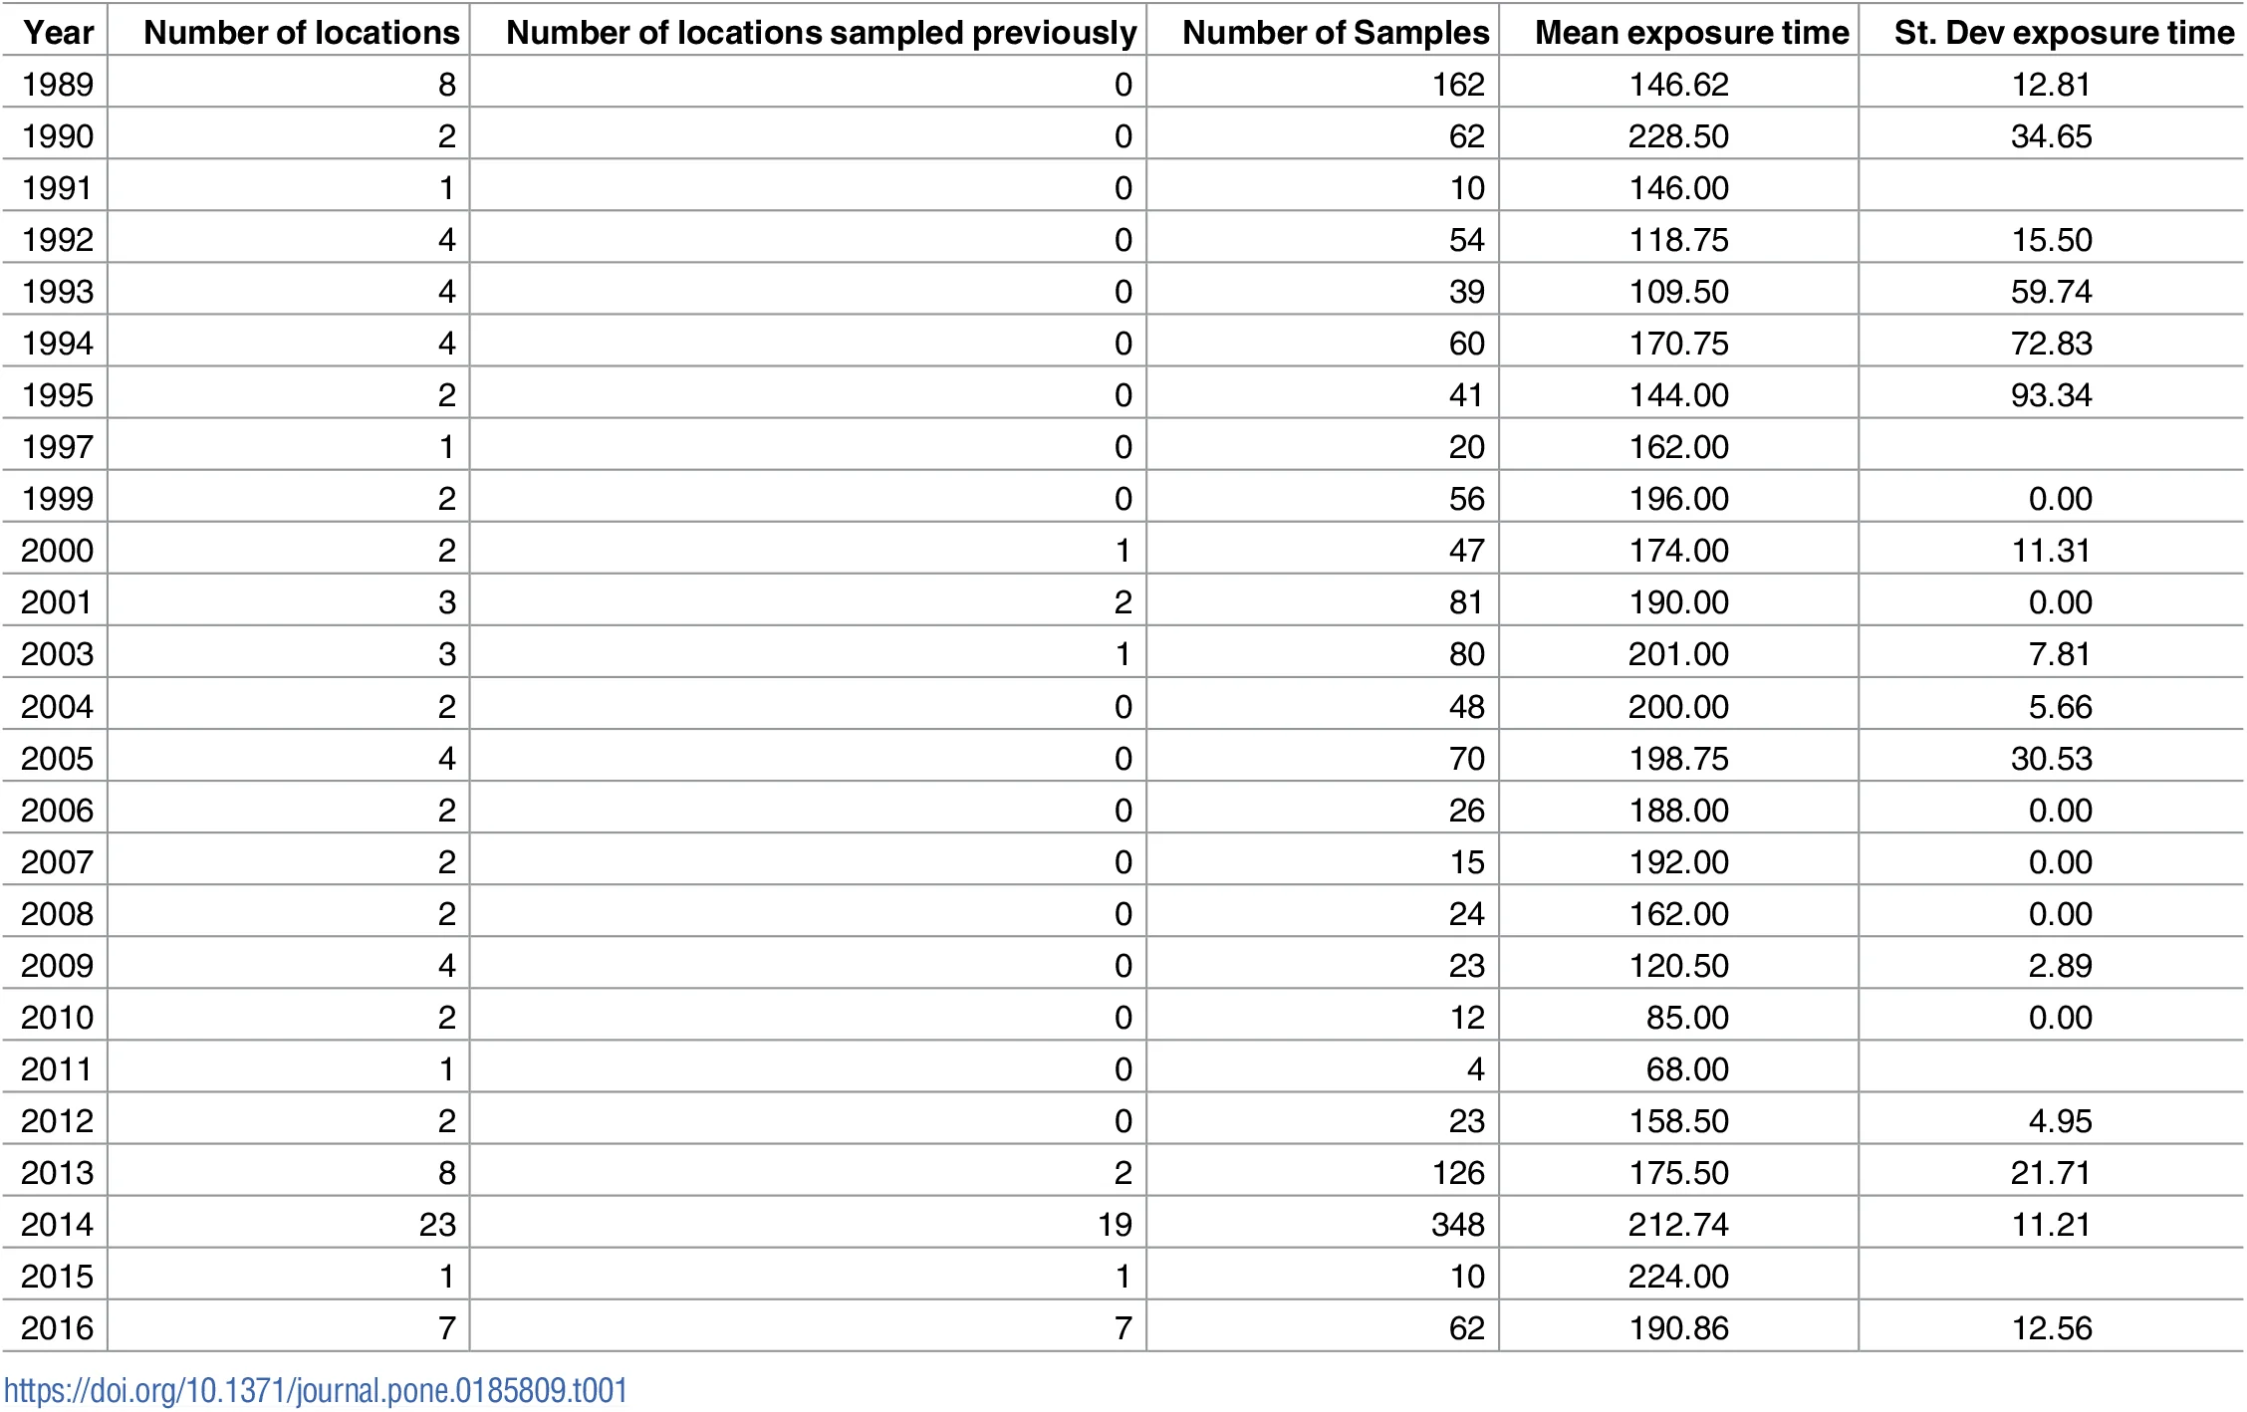Screen dimensions: 2247x1412
Task: Click the Number of locations header
Action: click(301, 33)
